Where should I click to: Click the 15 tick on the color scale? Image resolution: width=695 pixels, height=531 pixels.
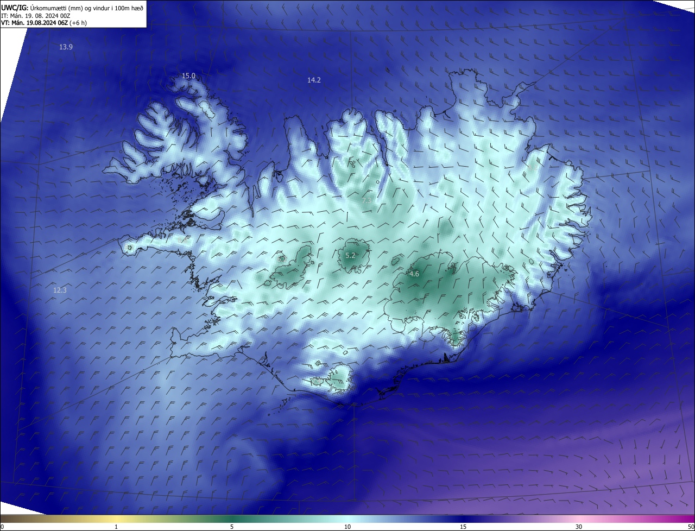tap(463, 527)
